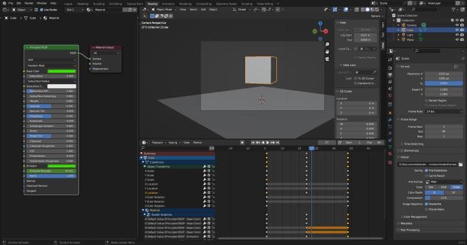Open the Slot 1 material slot dropdown
Screen dimensions: 467x245
tap(75, 10)
